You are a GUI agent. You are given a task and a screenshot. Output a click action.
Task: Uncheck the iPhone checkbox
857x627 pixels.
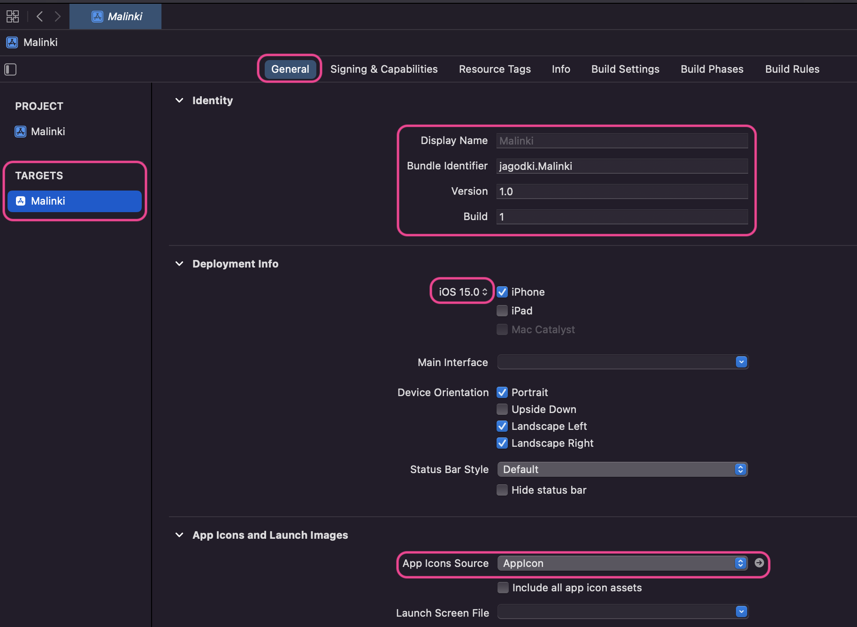pyautogui.click(x=502, y=292)
